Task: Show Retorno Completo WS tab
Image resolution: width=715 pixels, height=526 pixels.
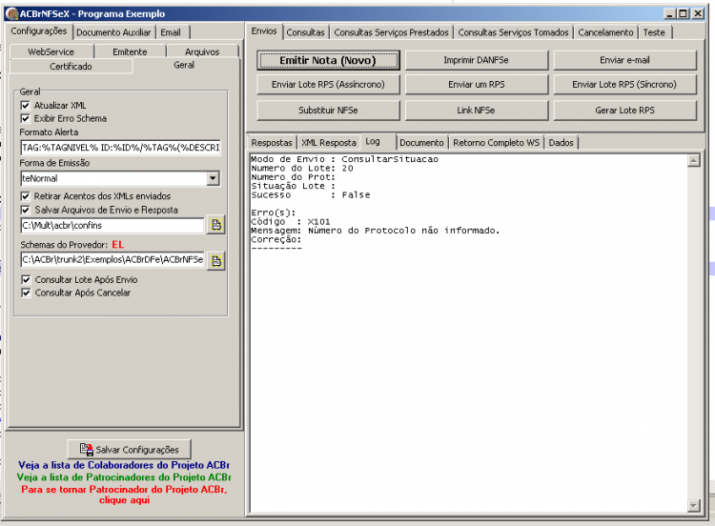Action: 497,143
